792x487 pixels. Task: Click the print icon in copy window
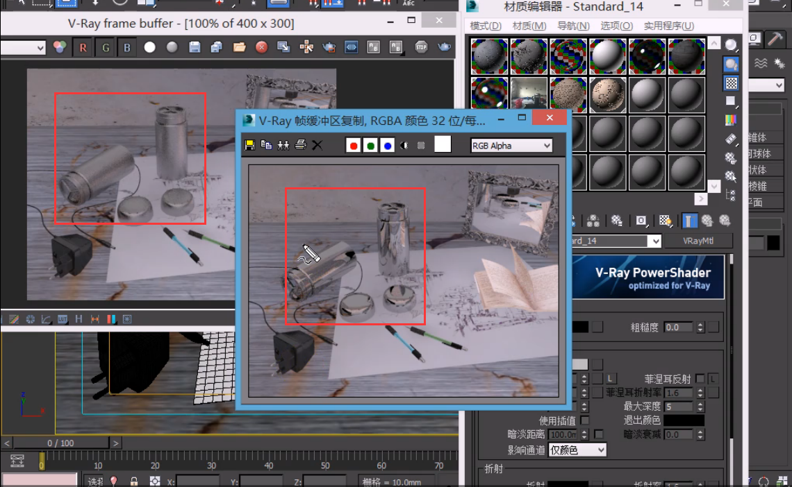(300, 145)
